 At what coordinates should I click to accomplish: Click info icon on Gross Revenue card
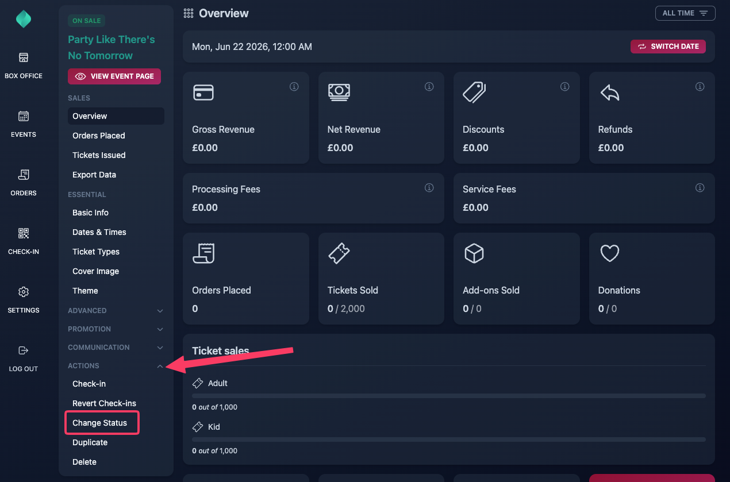pos(294,87)
